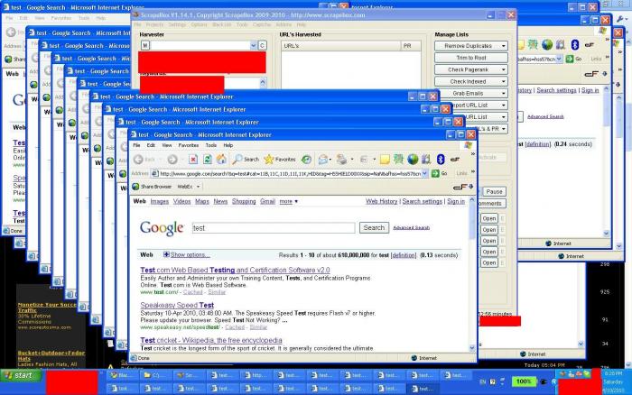This screenshot has width=632, height=395.
Task: Click the Research books icon in frontmost IE toolbar
Action: click(426, 160)
